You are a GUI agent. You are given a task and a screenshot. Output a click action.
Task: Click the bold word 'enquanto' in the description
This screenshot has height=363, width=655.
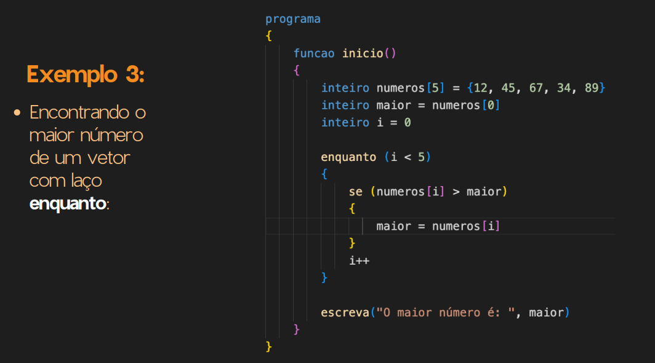coord(68,204)
